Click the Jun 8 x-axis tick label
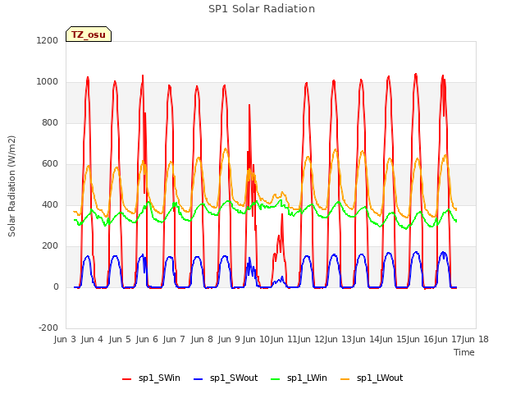525x394 pixels. tap(202, 339)
